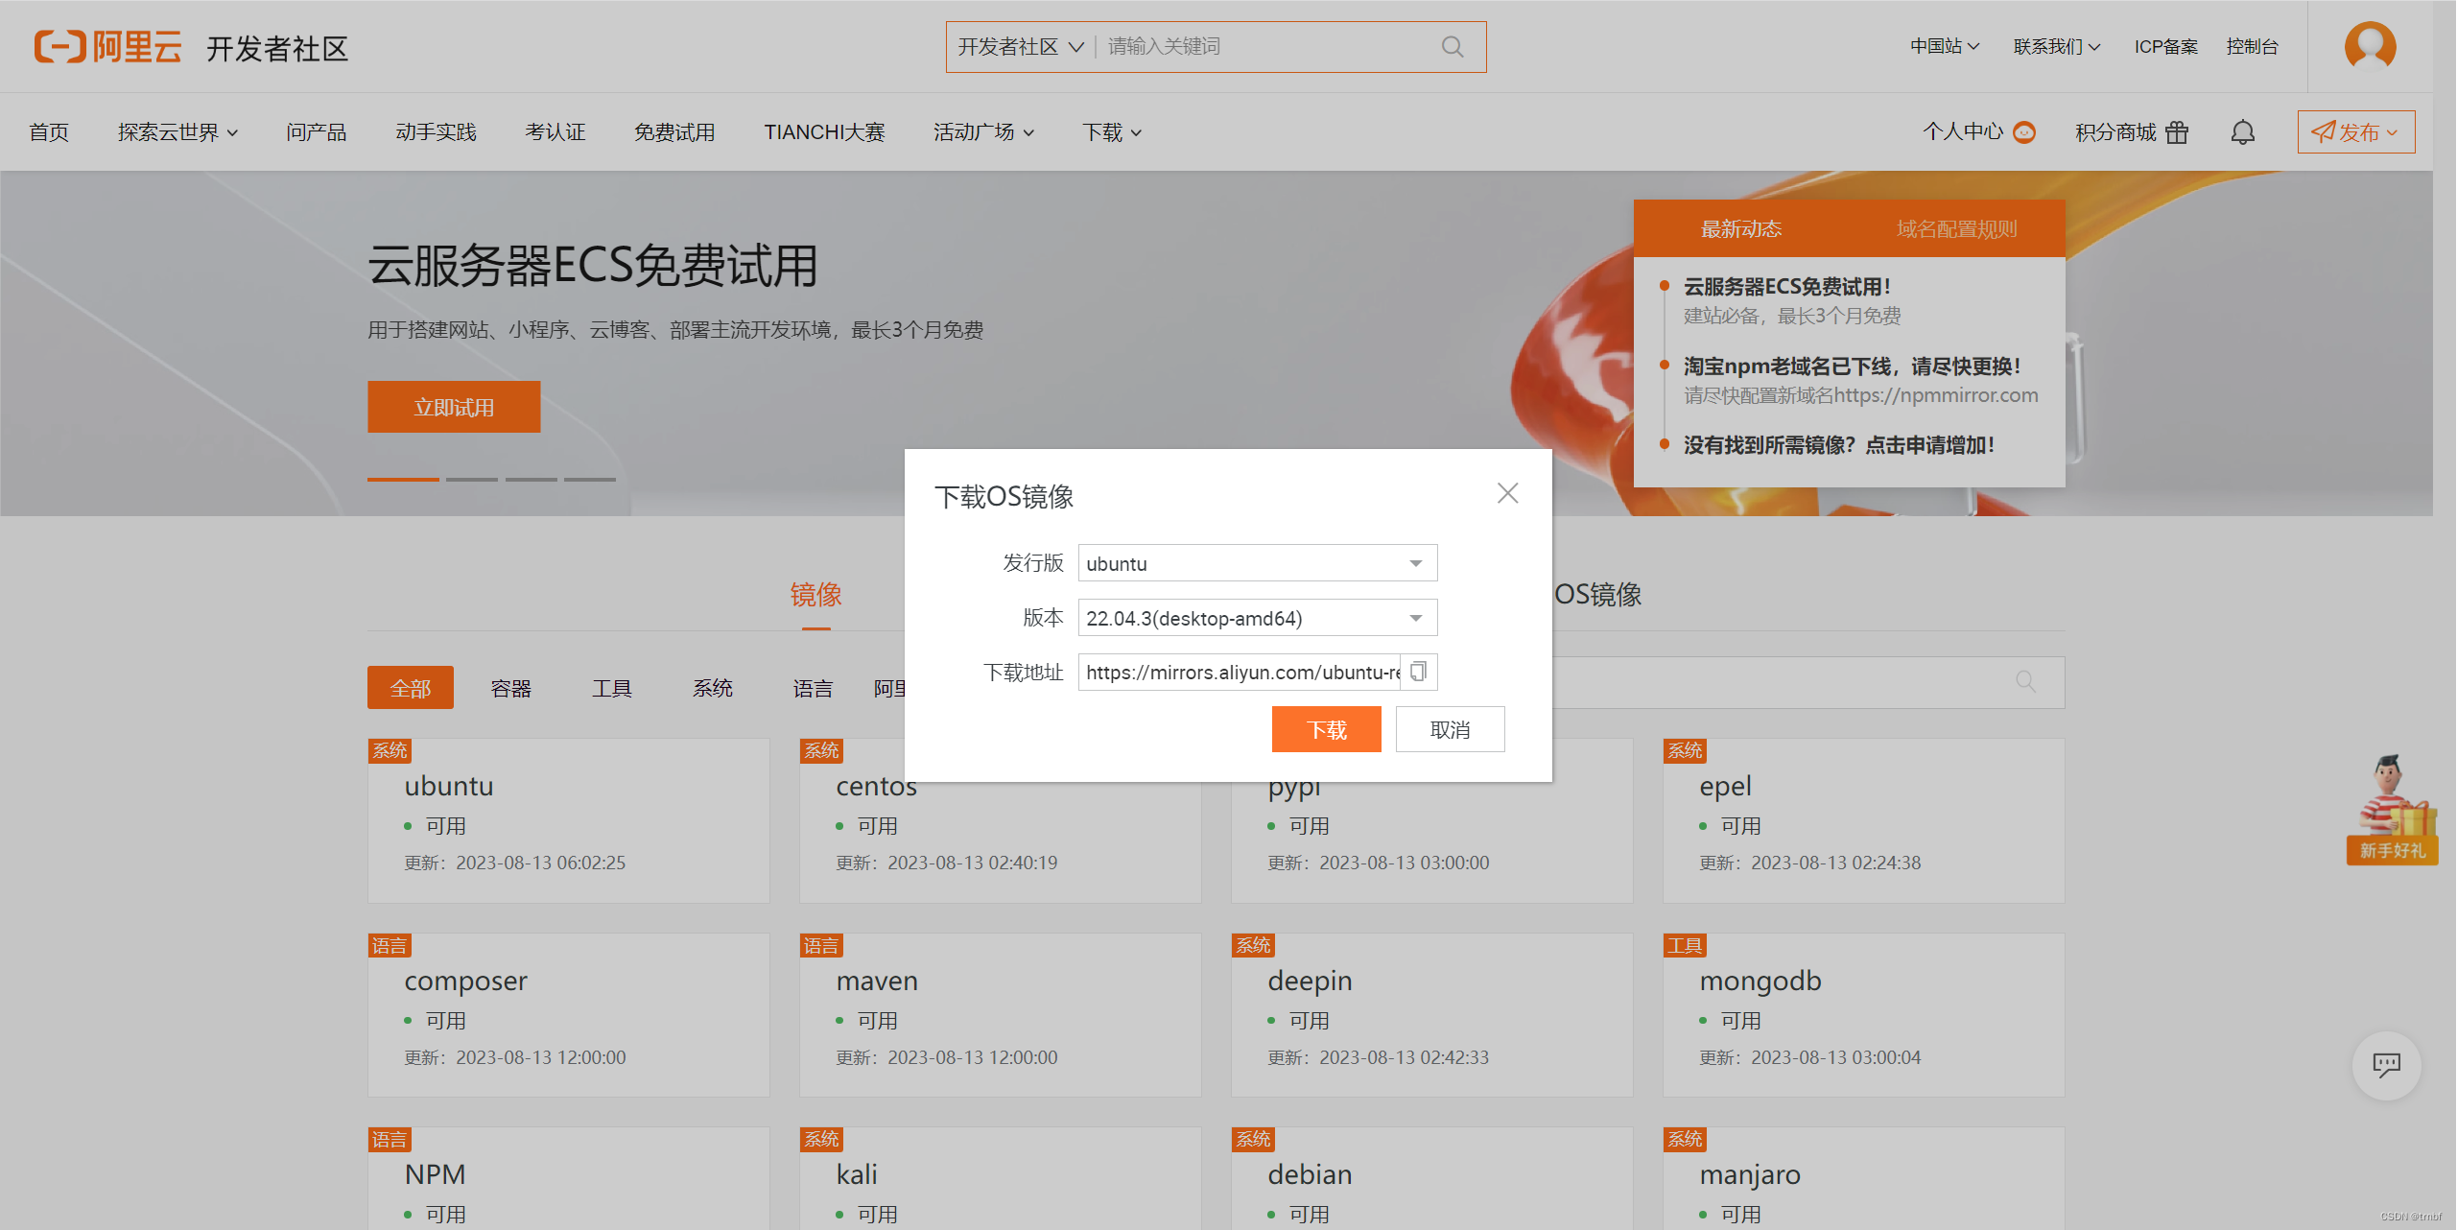Click the 新手好礼 mascot
Image resolution: width=2457 pixels, height=1230 pixels.
pos(2391,811)
